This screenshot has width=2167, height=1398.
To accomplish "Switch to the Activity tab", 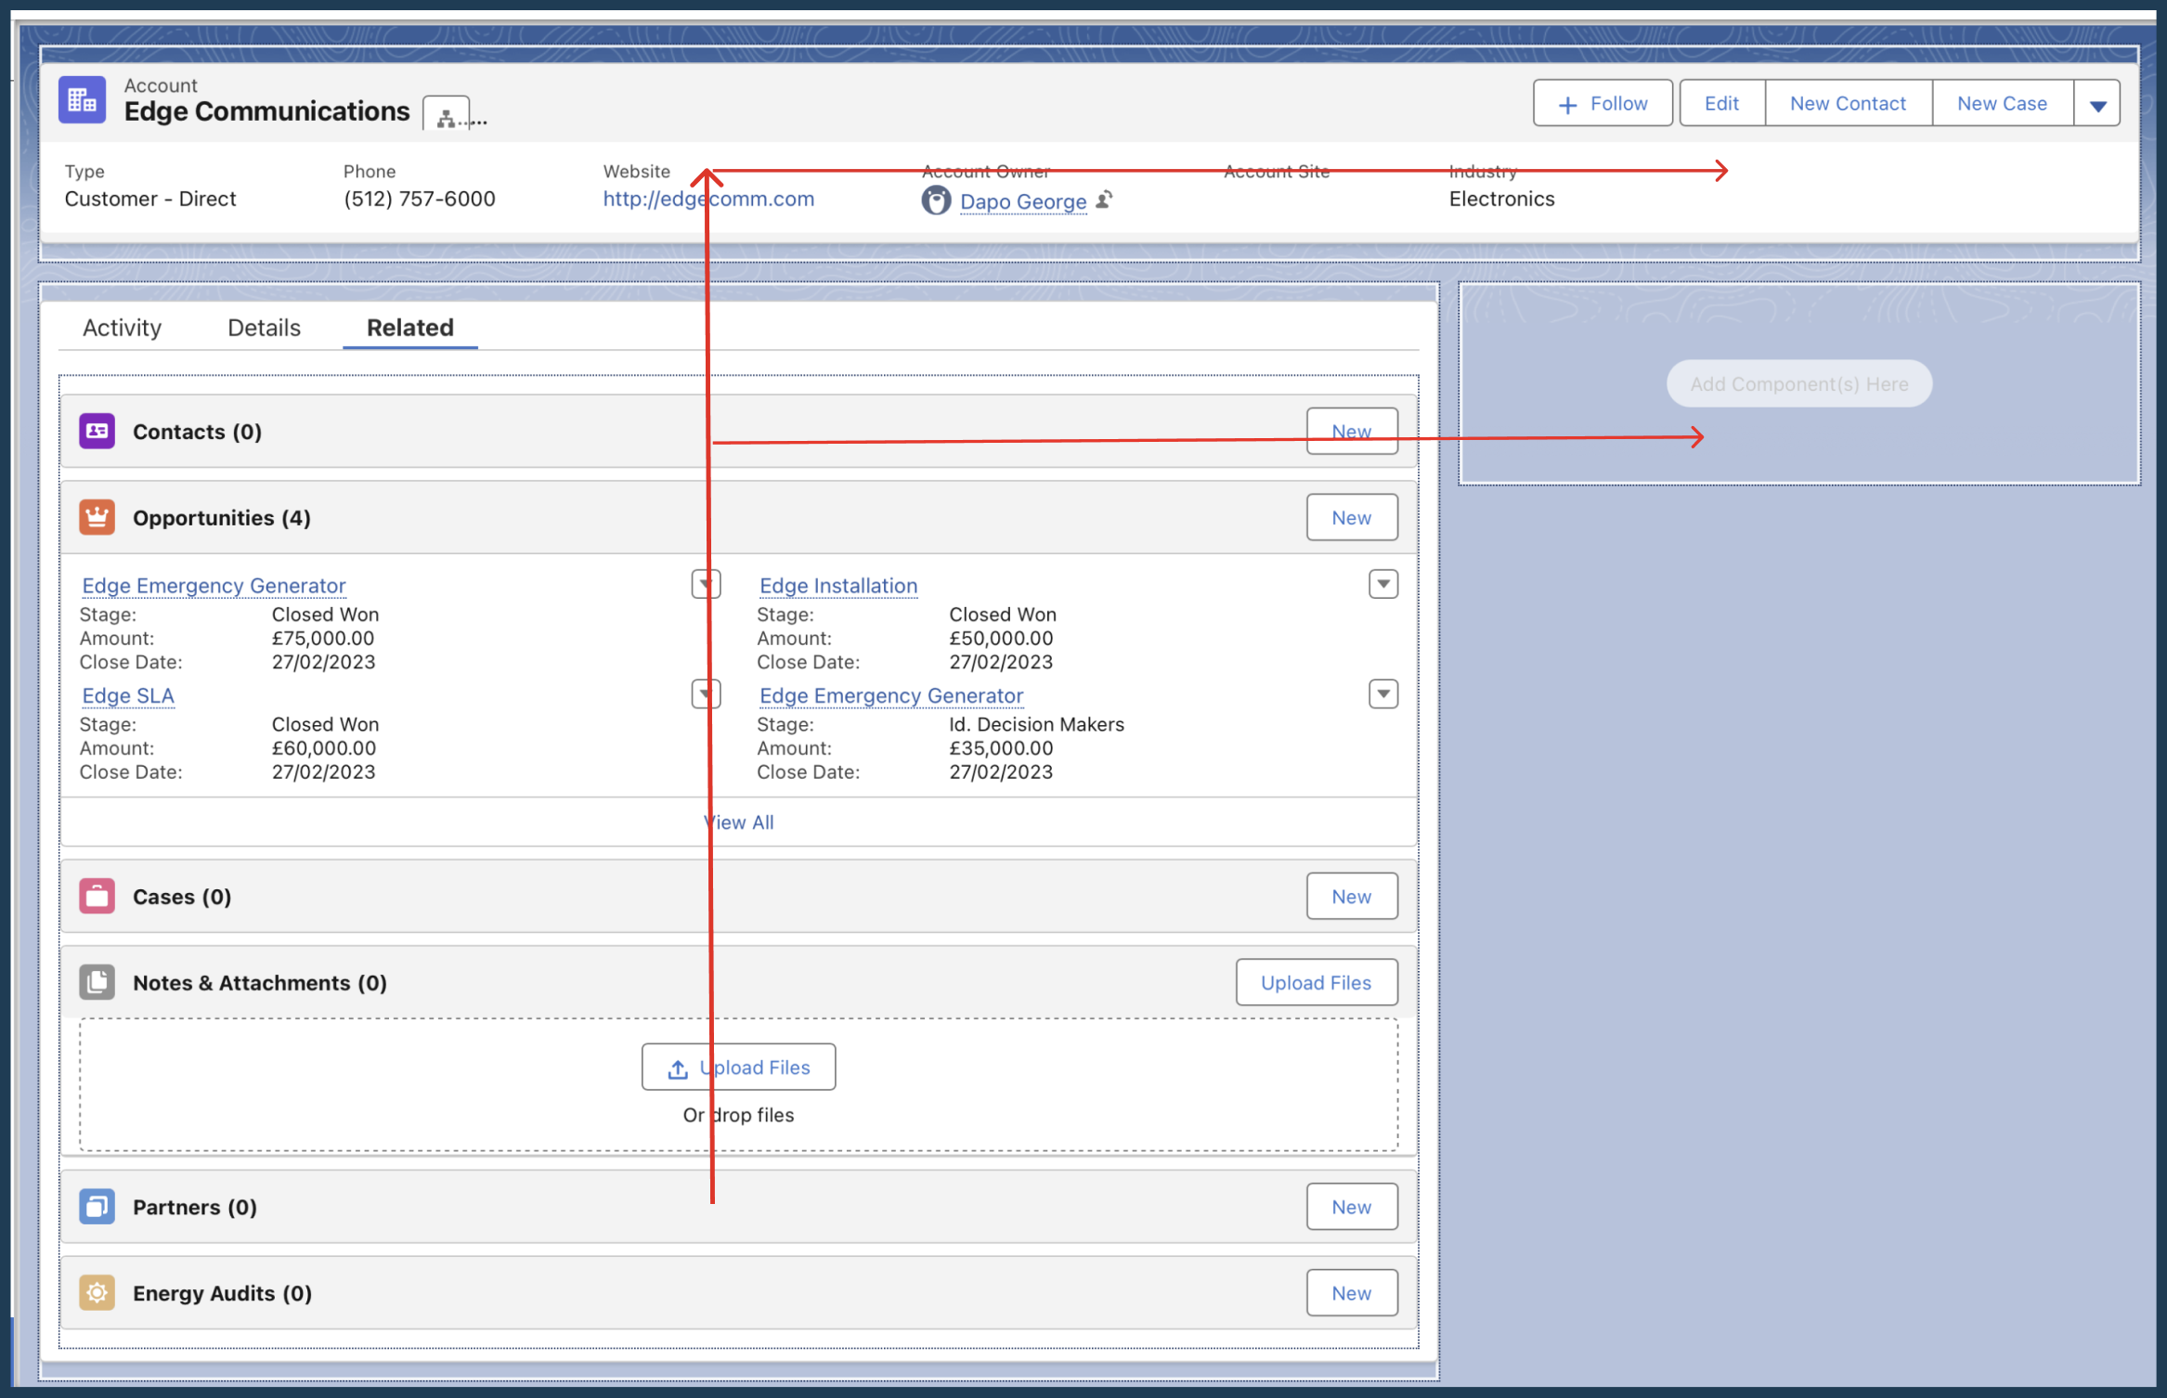I will (122, 328).
